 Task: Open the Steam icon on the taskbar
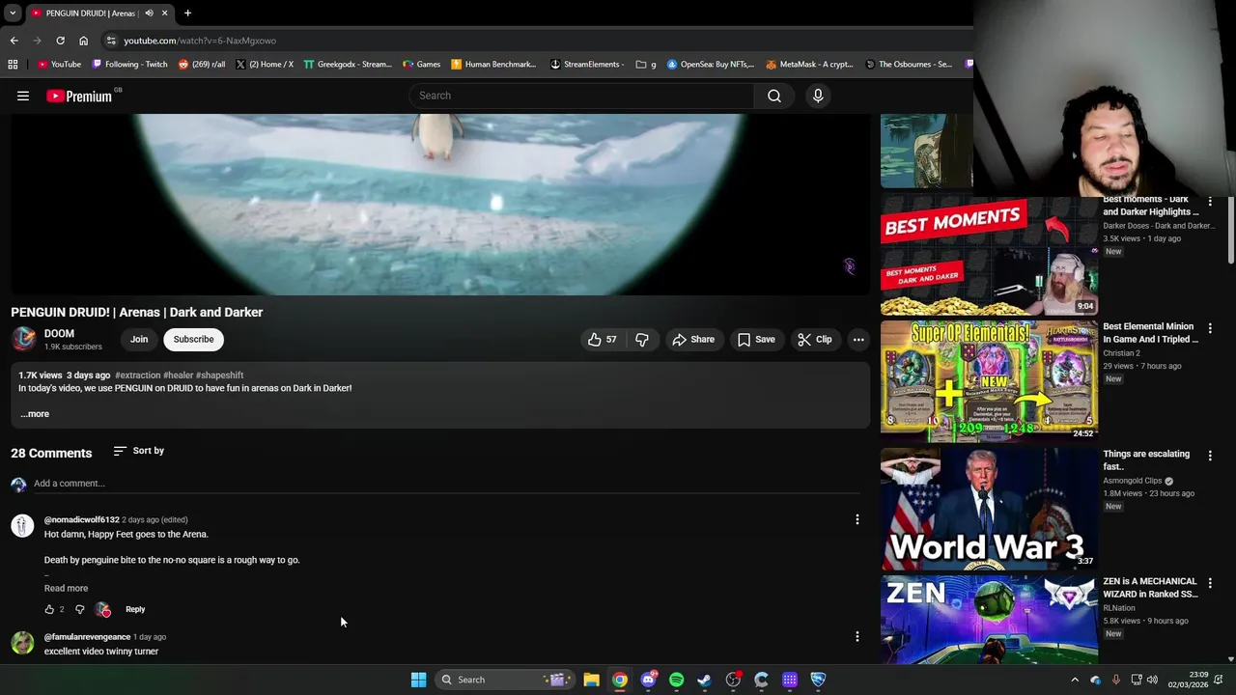[705, 680]
